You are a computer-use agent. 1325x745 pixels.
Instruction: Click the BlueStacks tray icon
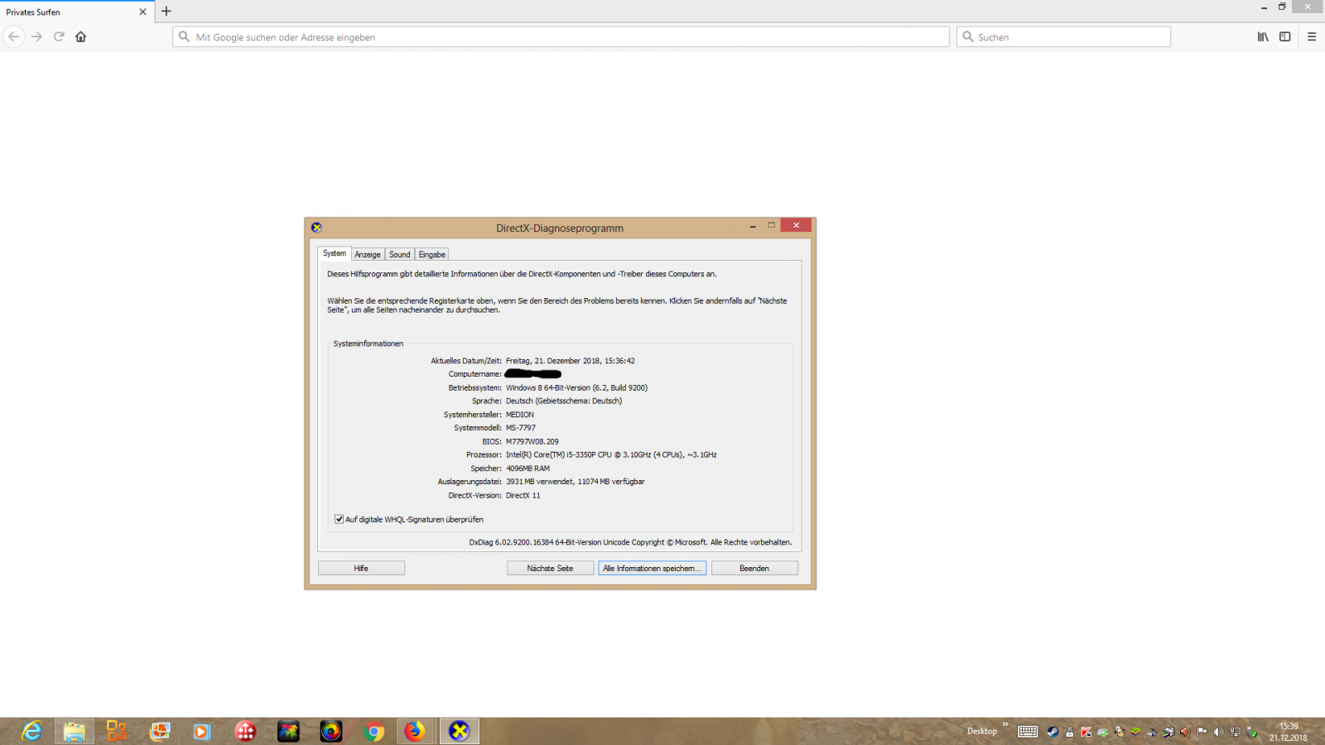(x=1136, y=731)
